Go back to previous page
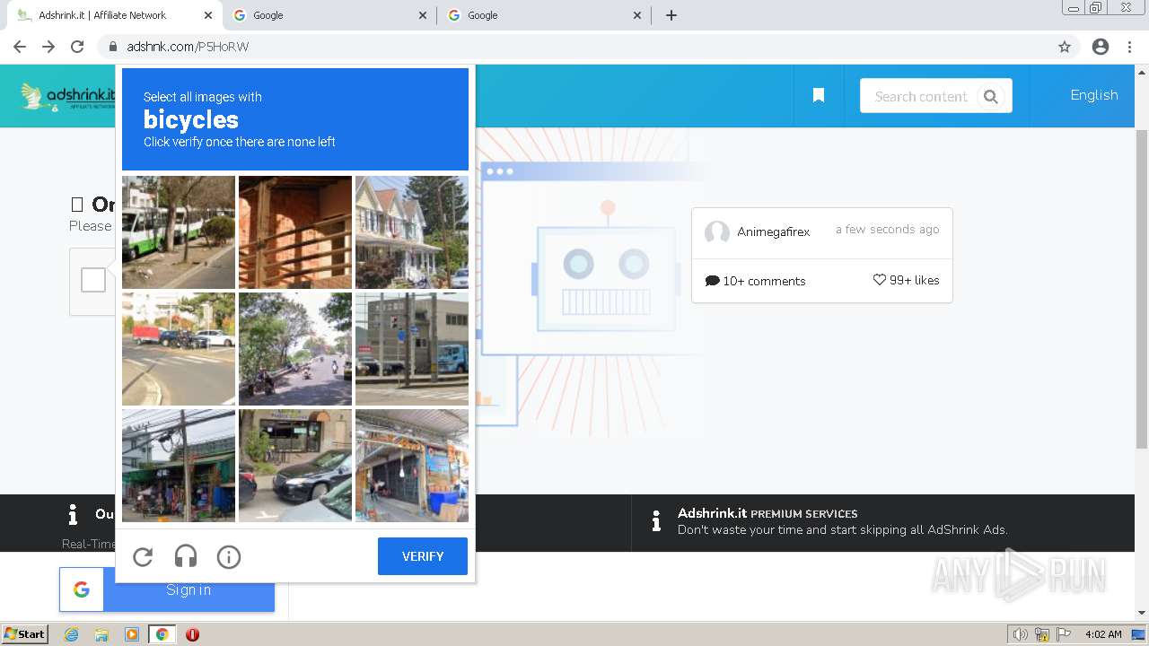This screenshot has height=646, width=1149. click(x=20, y=47)
